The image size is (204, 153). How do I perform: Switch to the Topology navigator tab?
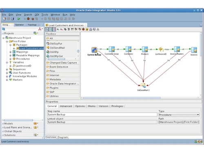(32, 25)
